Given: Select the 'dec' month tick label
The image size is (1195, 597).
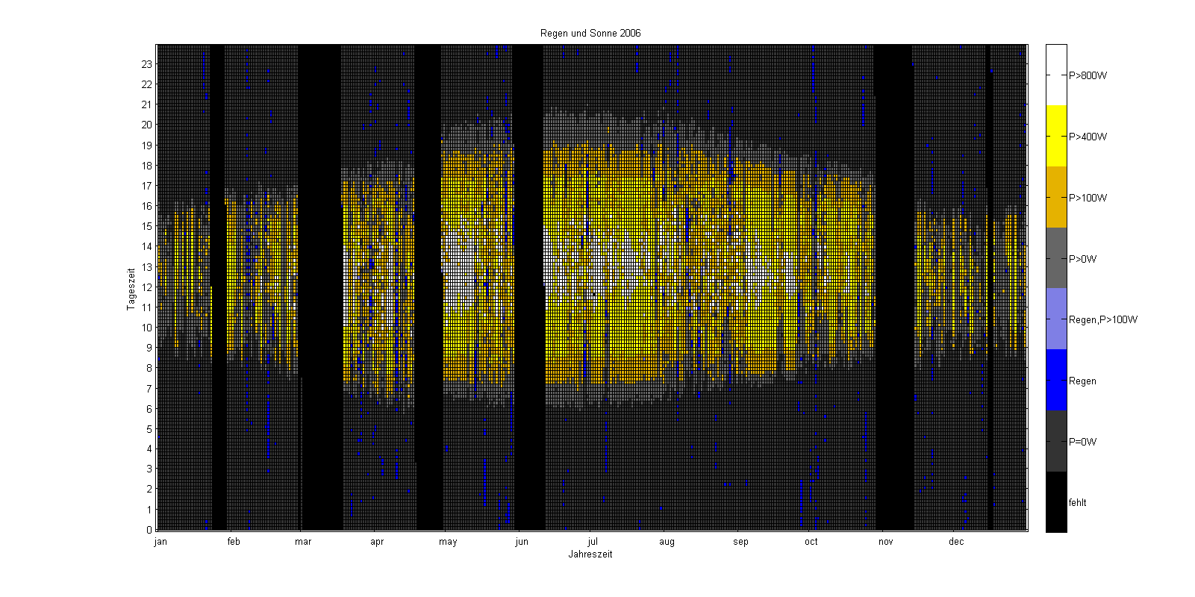Looking at the screenshot, I should click(956, 542).
